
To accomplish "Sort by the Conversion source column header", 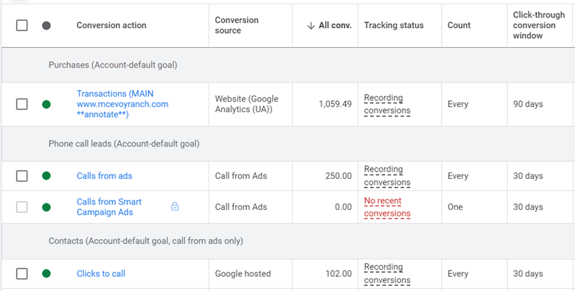I will [x=237, y=25].
